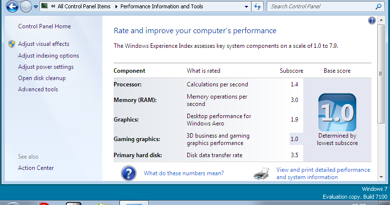Open Action Center under See also
The width and height of the screenshot is (390, 205).
[36, 168]
